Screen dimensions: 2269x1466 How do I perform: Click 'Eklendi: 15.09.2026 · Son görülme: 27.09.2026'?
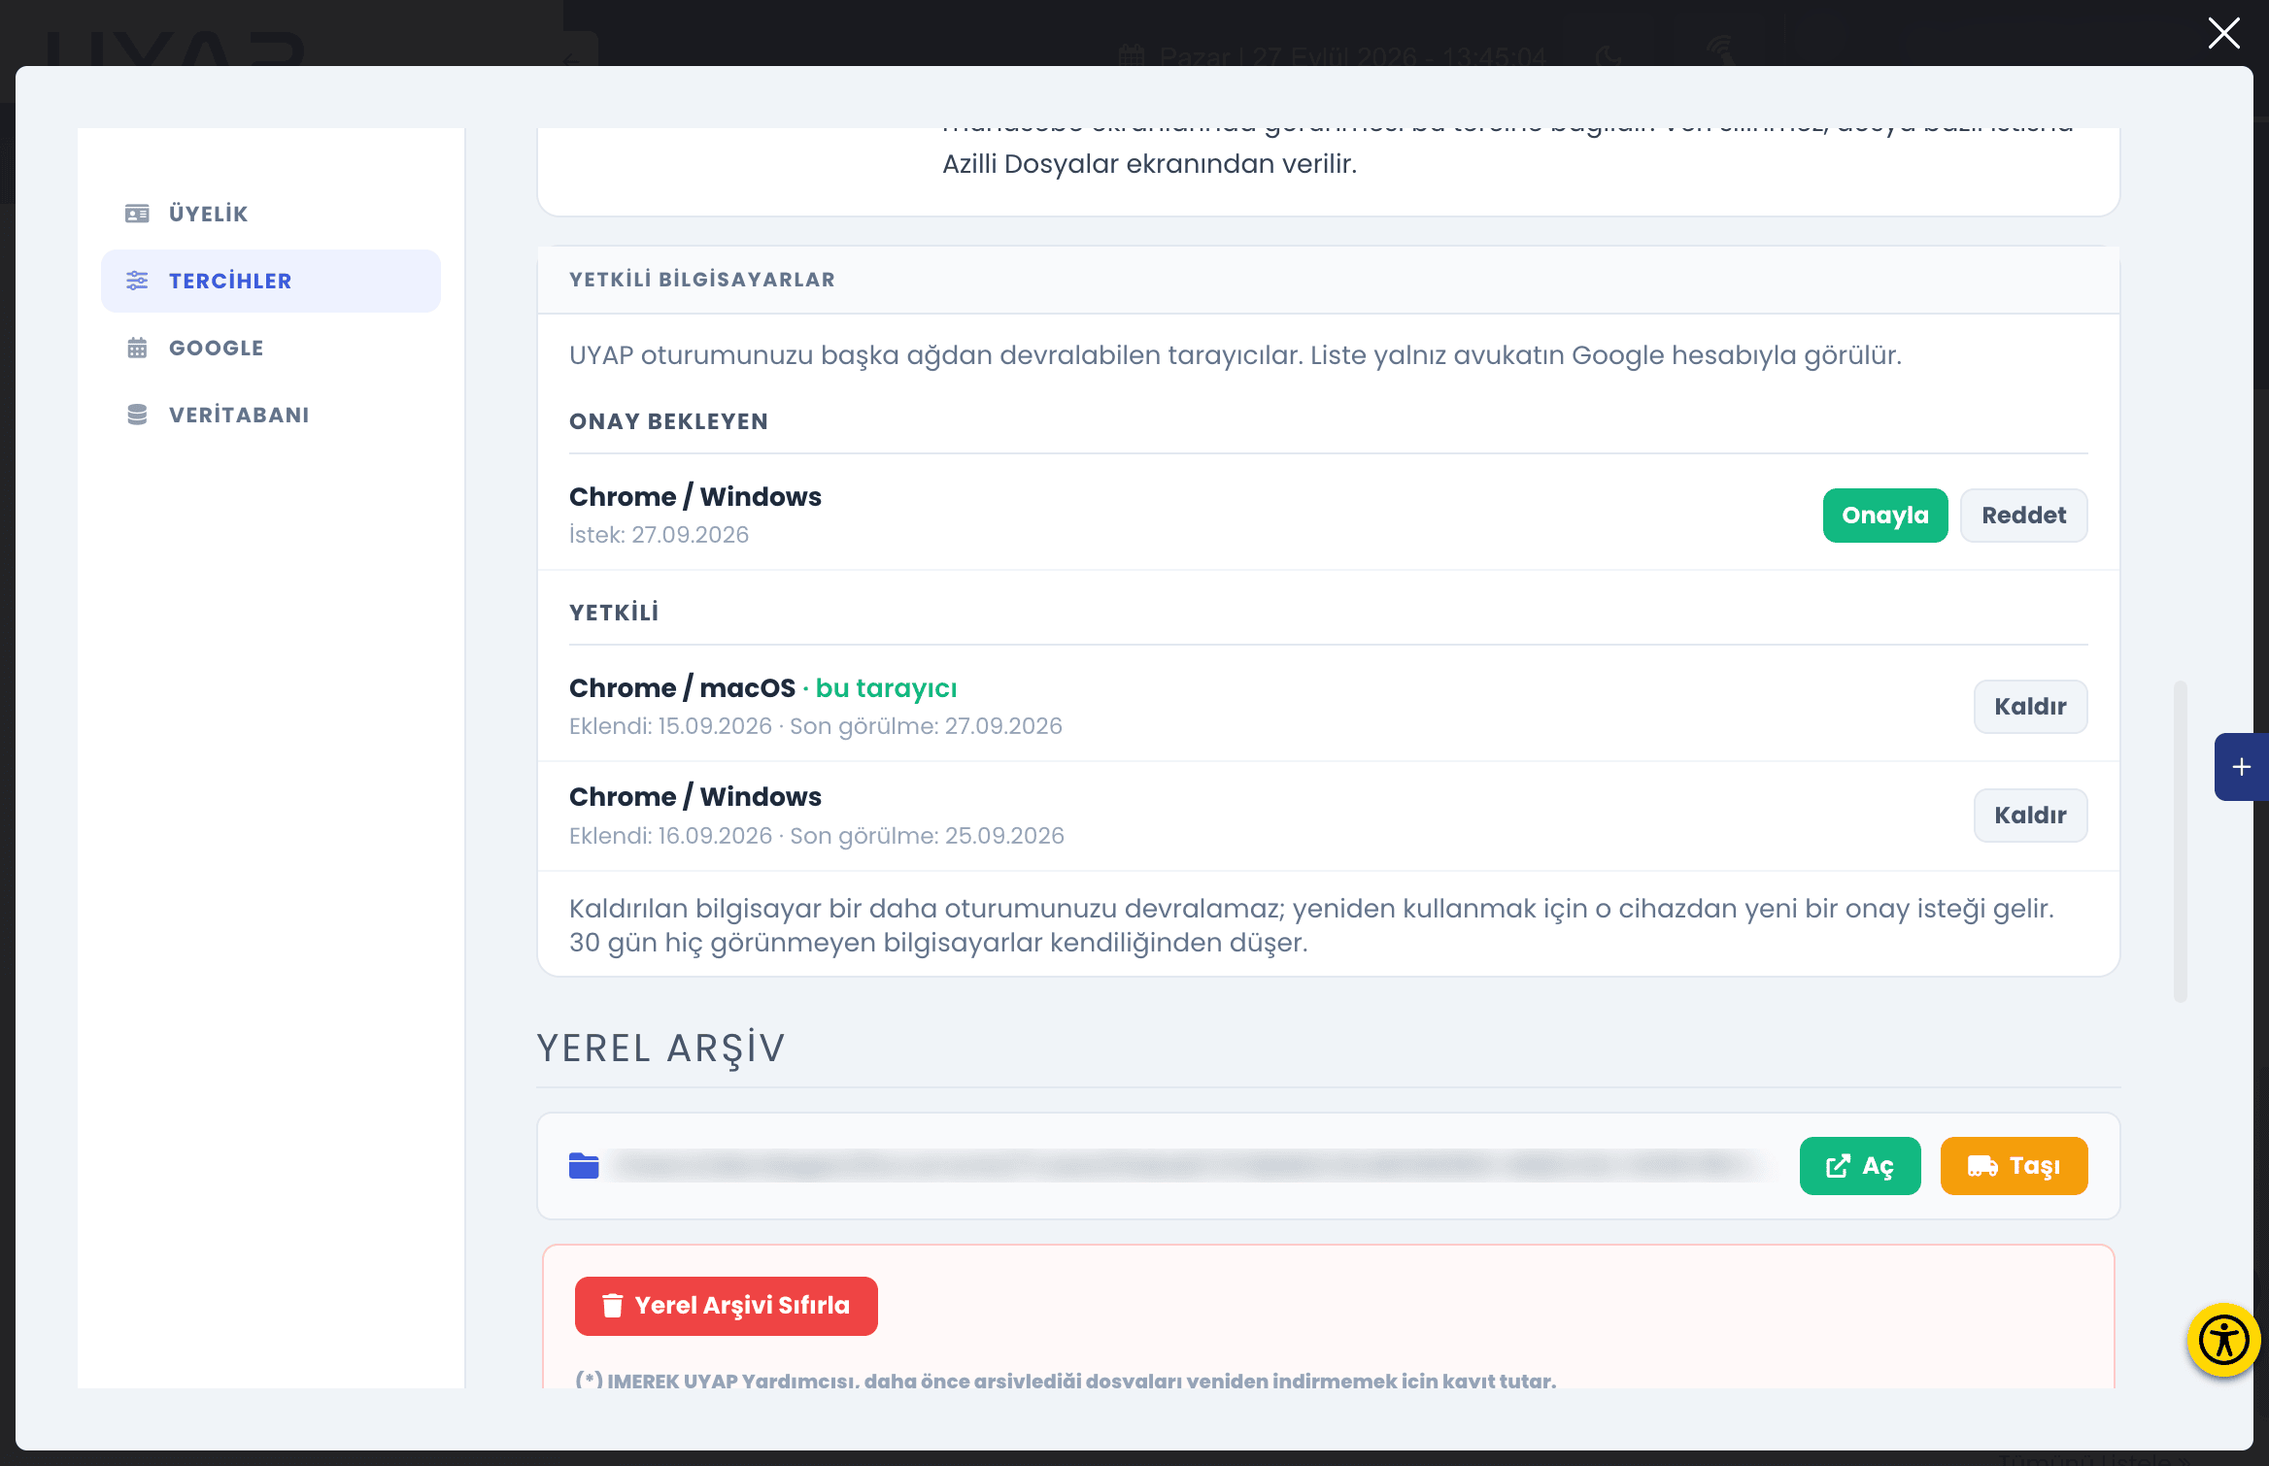(816, 726)
